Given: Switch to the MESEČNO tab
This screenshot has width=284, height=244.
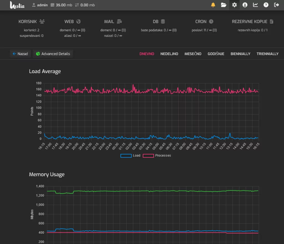Looking at the screenshot, I should 193,54.
